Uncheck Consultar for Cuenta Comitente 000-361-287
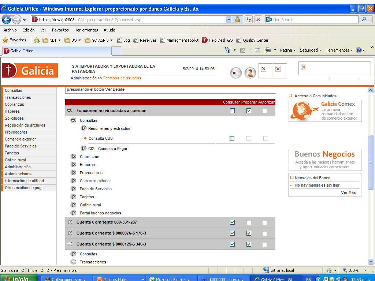This screenshot has height=281, width=375. 232,222
